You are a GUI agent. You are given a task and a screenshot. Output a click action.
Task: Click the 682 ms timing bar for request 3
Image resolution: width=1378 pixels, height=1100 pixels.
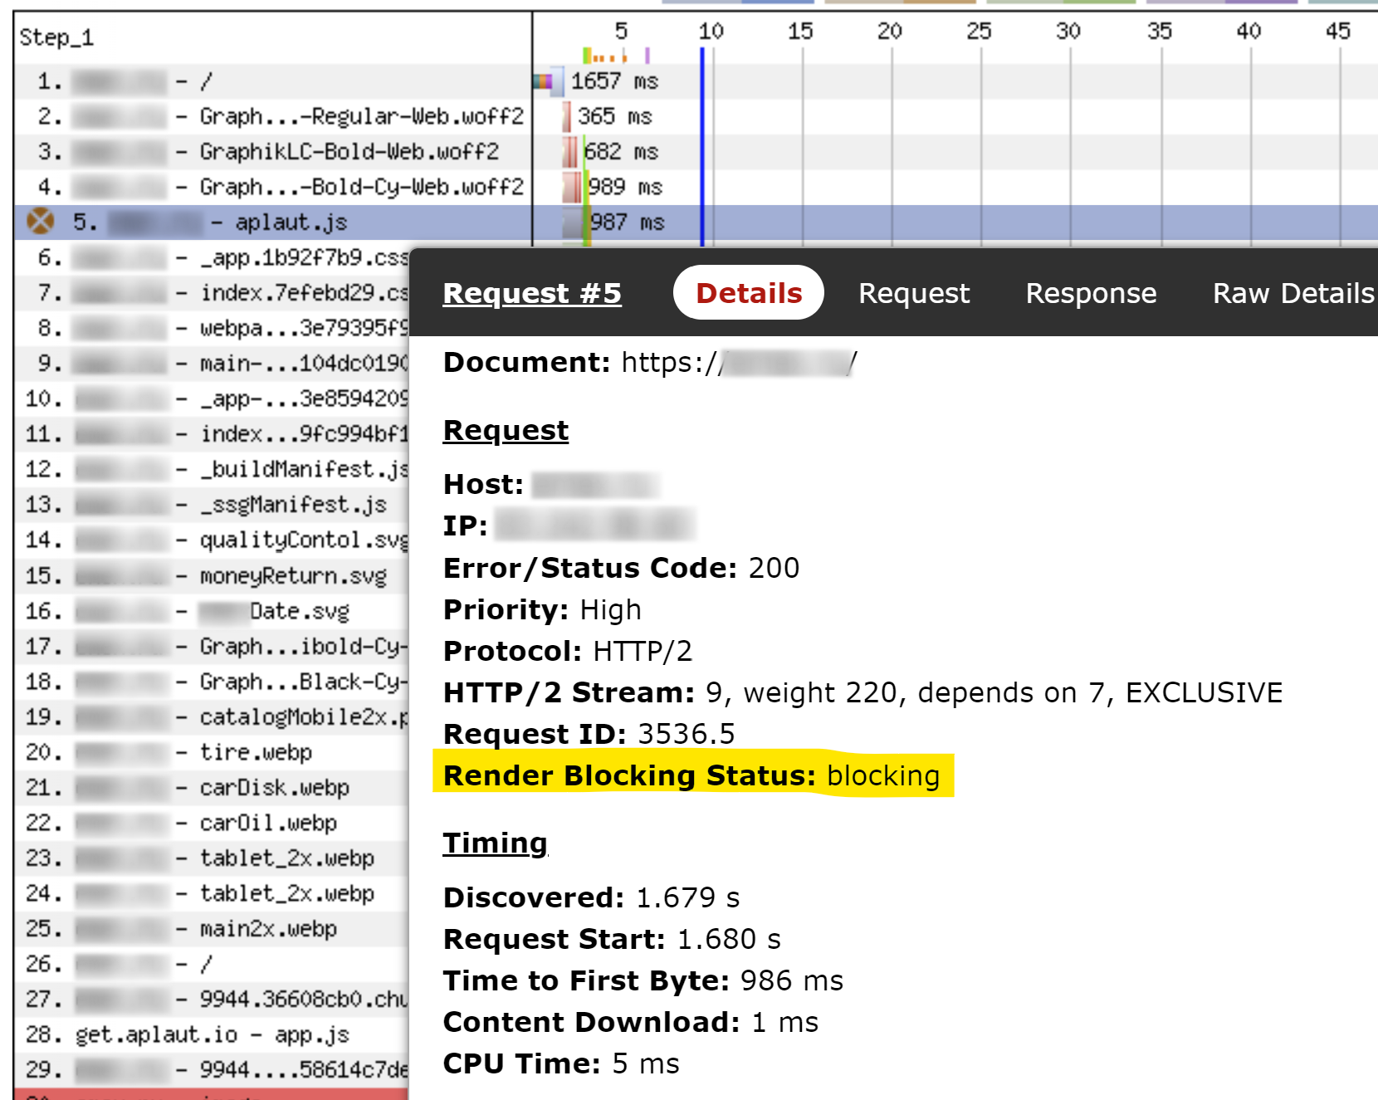coord(569,152)
